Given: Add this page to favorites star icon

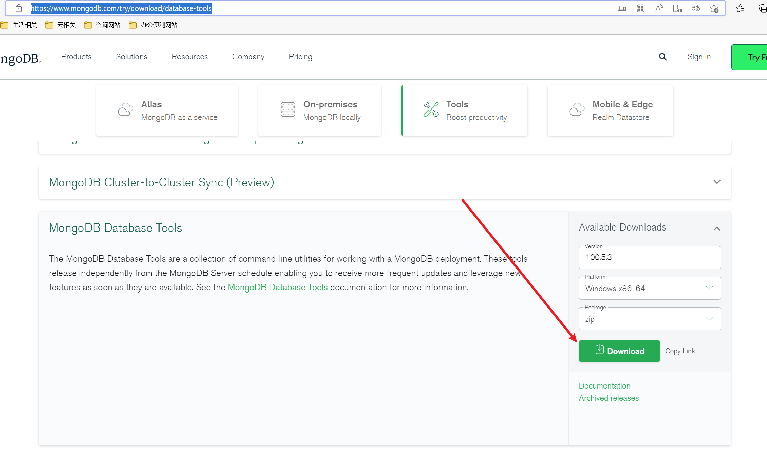Looking at the screenshot, I should pyautogui.click(x=714, y=8).
